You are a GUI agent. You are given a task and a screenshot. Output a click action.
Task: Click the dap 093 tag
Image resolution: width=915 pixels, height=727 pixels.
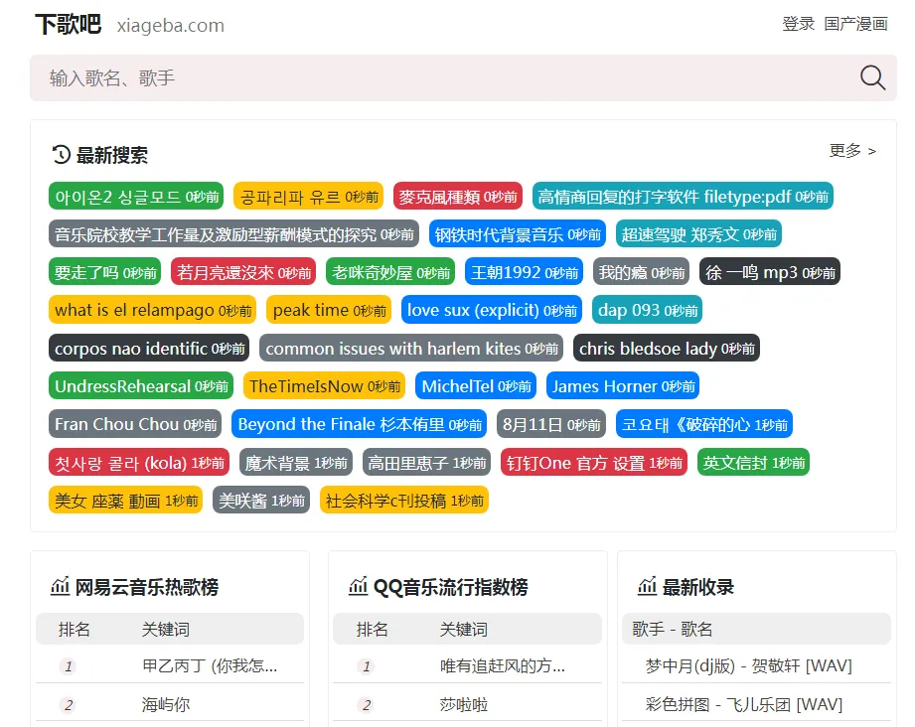(x=647, y=310)
